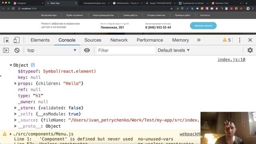Toggle live expression eye icon
Image resolution: width=256 pixels, height=144 pixels.
87,50
